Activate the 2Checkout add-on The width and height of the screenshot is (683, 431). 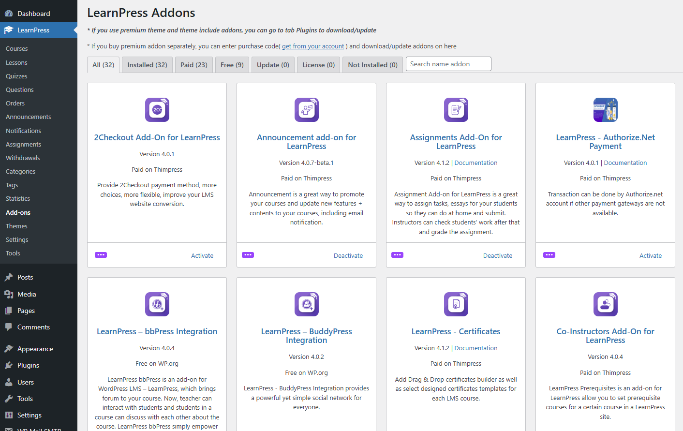202,256
